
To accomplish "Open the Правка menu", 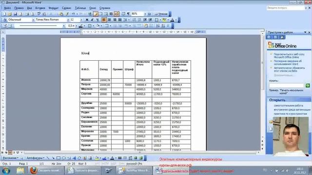I will (19, 8).
